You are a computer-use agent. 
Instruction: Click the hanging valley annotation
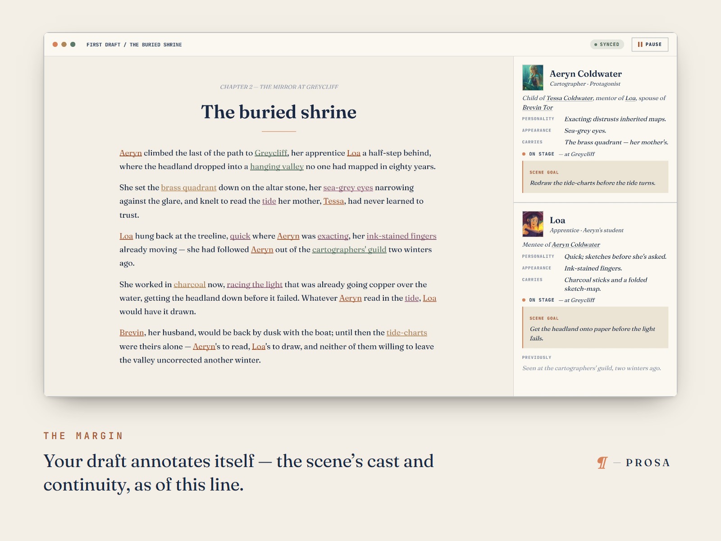pos(277,166)
